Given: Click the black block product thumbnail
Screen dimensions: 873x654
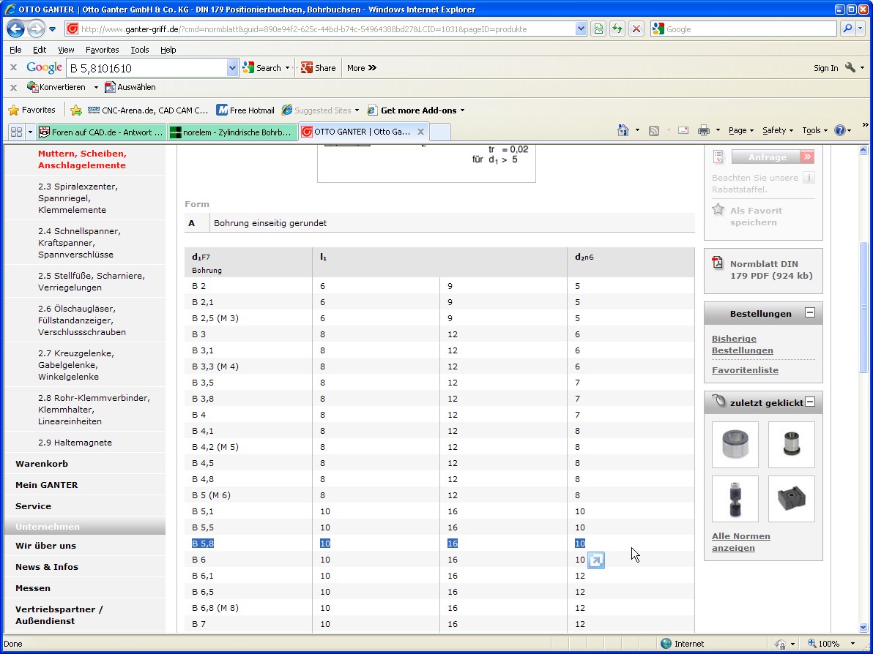Looking at the screenshot, I should tap(791, 498).
